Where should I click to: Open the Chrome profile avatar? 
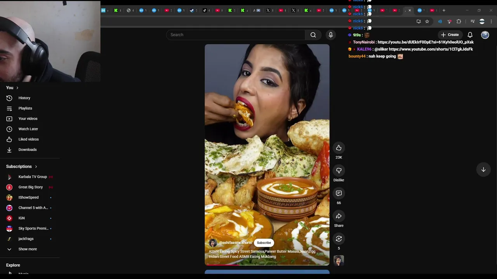[482, 21]
